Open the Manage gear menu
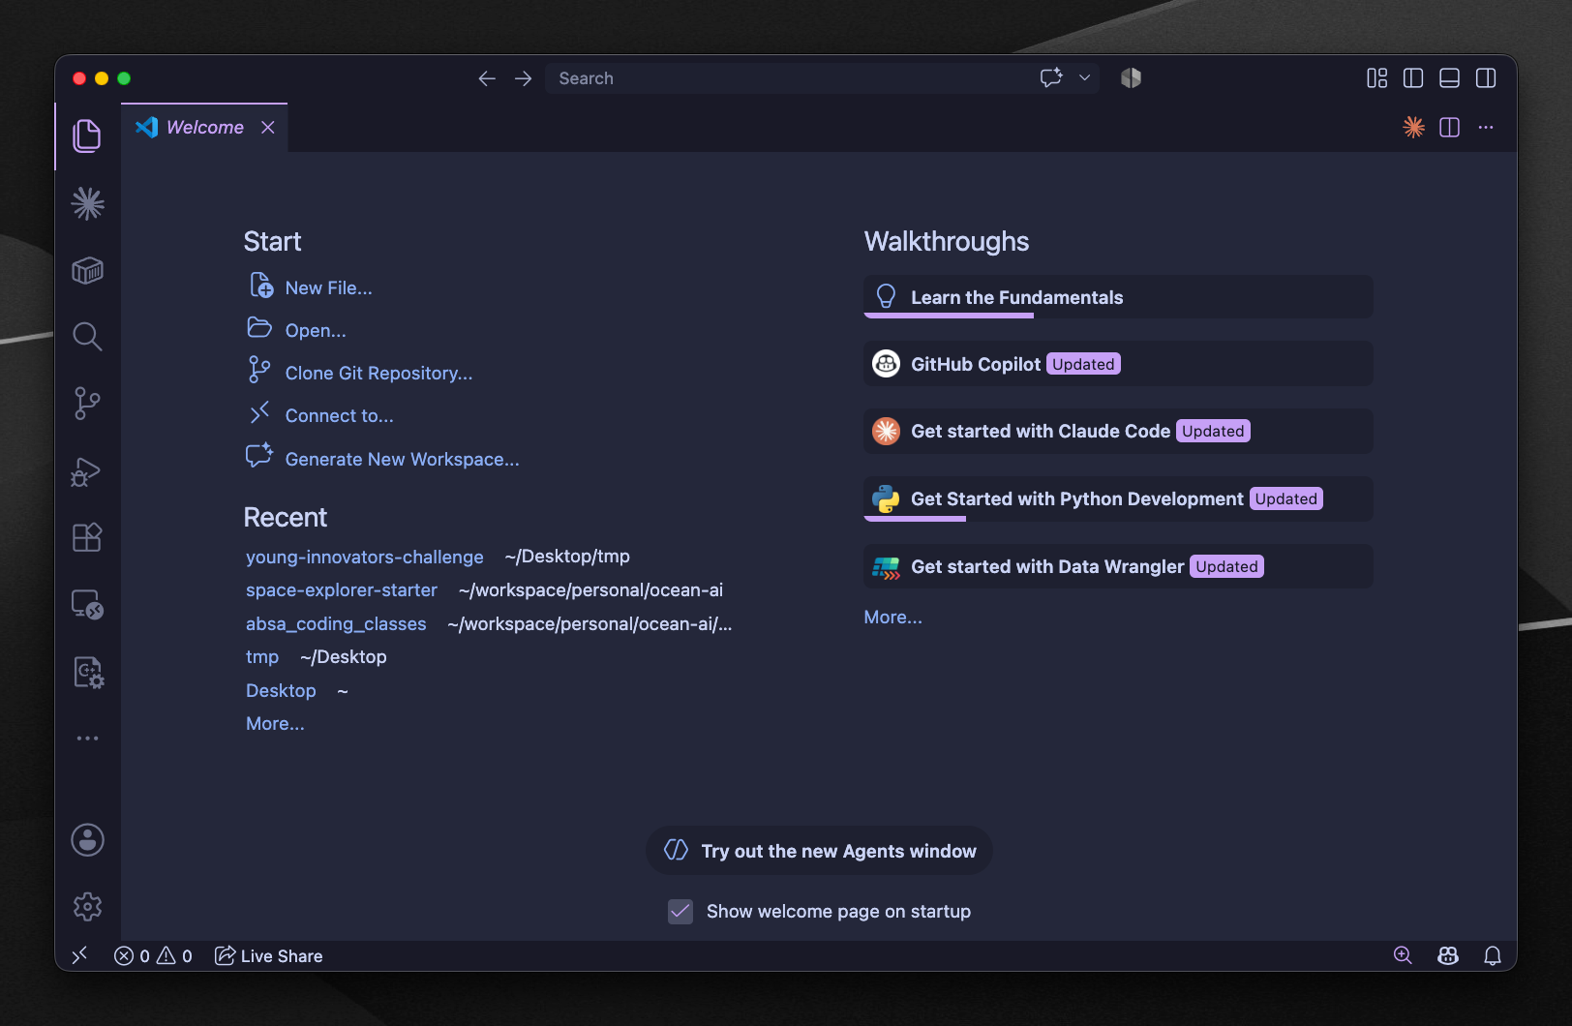This screenshot has width=1572, height=1026. coord(87,907)
